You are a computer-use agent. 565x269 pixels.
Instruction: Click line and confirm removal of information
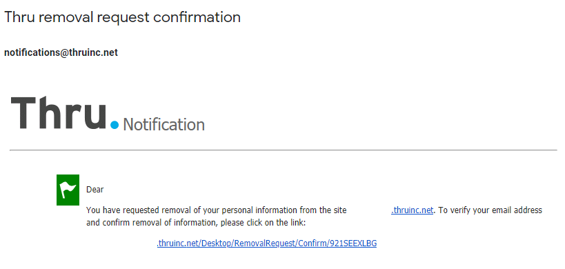coord(152,223)
